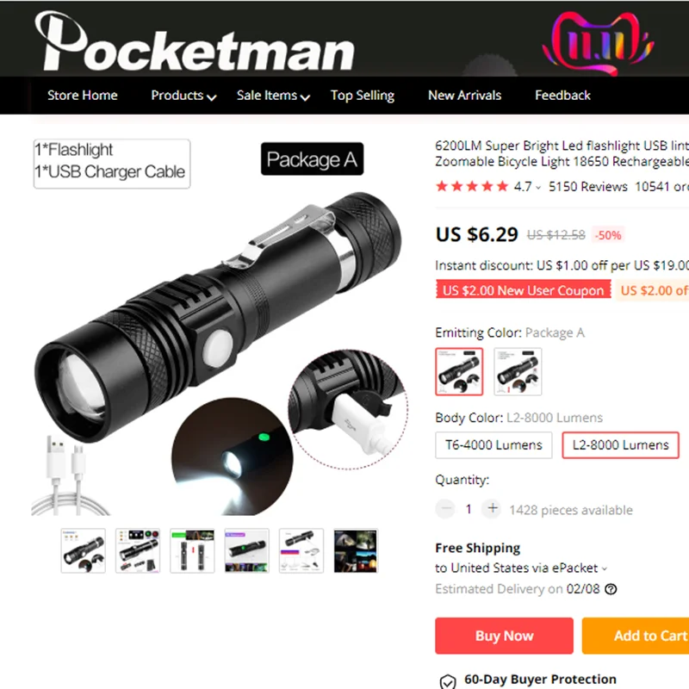Expand the 4.7 rating breakdown chevron
This screenshot has height=689, width=689.
coord(538,188)
